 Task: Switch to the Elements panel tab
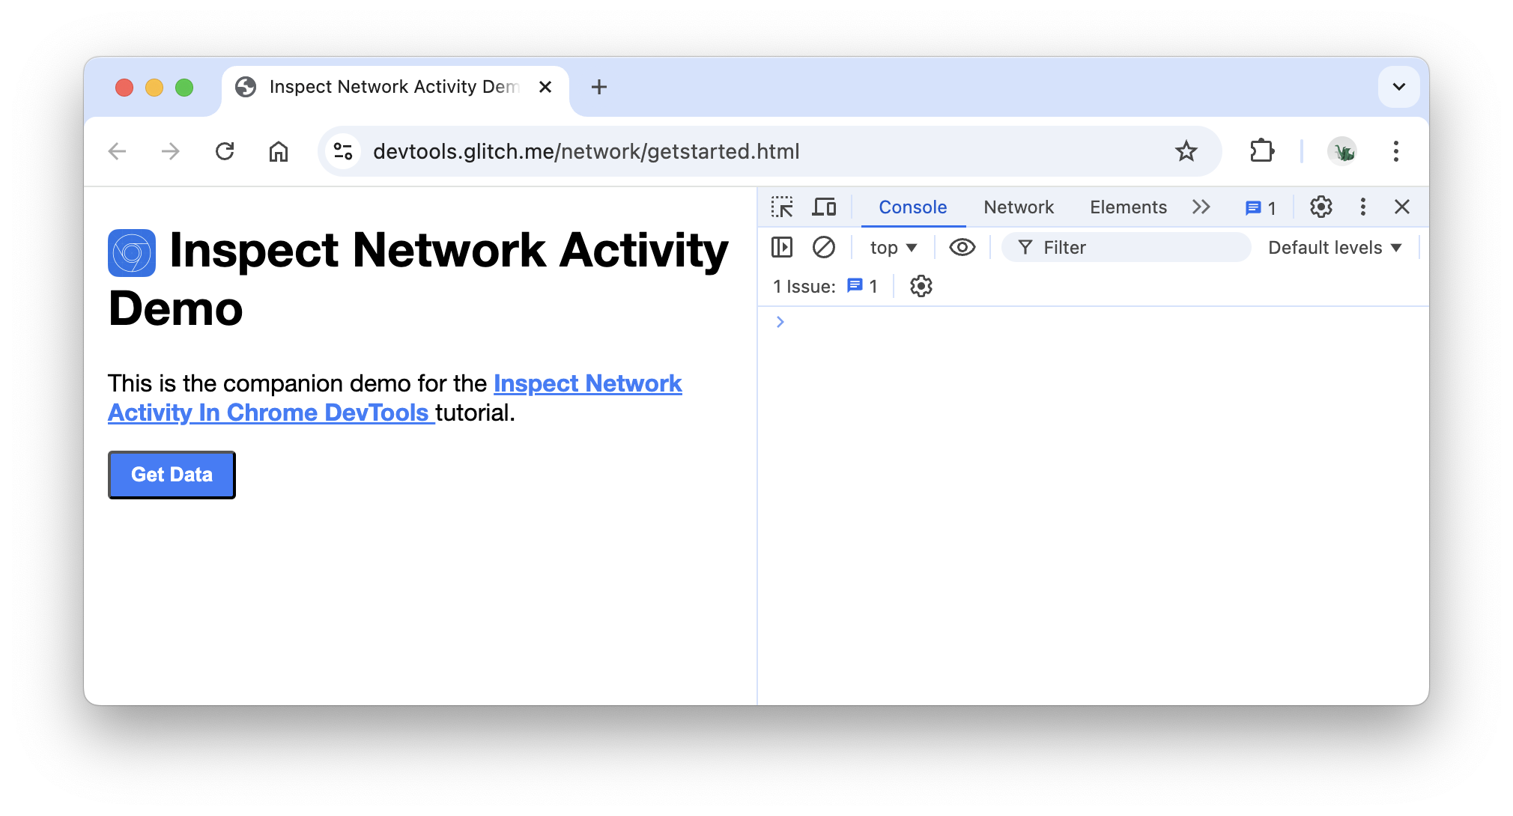1127,207
